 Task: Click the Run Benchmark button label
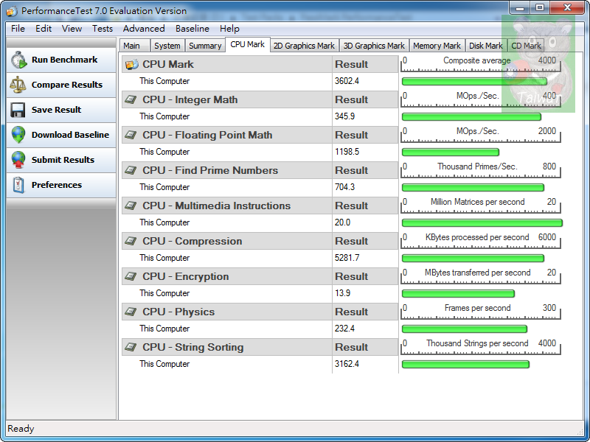[x=64, y=60]
